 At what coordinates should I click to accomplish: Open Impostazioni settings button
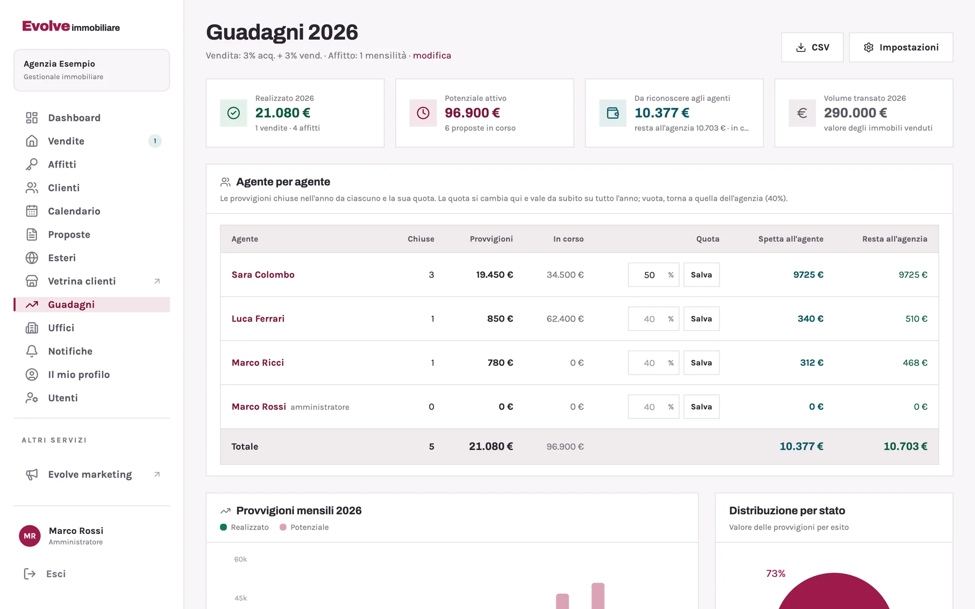(x=901, y=48)
